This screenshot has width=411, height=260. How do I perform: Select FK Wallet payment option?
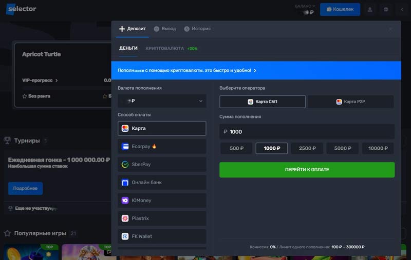point(161,236)
